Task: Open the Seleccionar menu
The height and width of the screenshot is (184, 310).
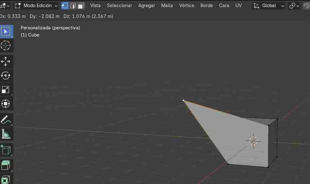Action: point(119,6)
